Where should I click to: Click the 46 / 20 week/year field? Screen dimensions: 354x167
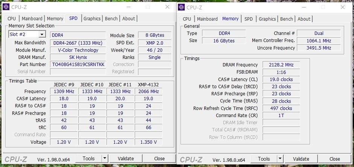pos(155,50)
